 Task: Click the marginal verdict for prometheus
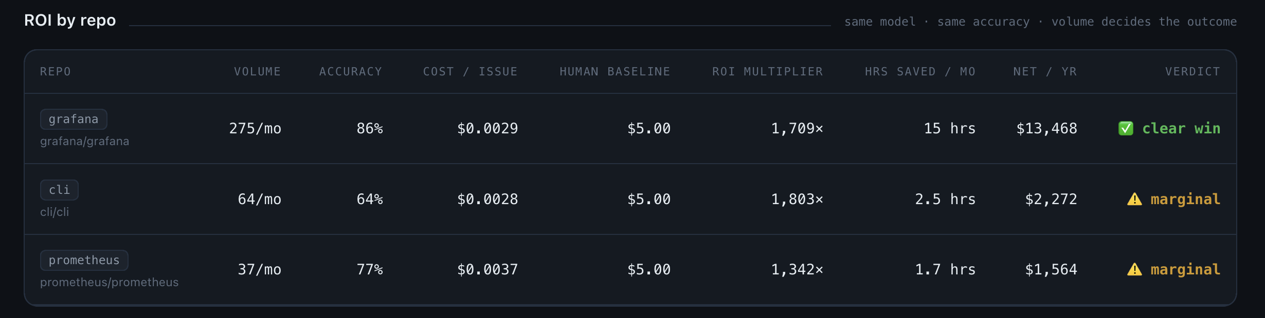coord(1185,269)
